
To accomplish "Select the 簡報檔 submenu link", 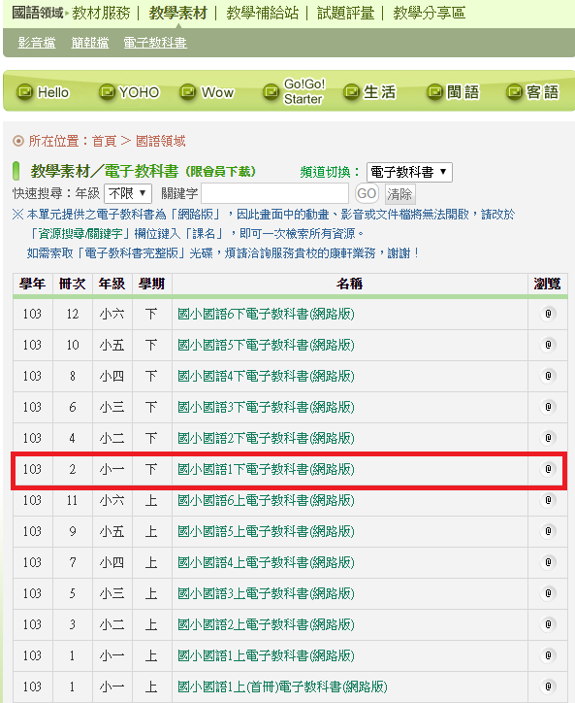I will click(x=90, y=43).
